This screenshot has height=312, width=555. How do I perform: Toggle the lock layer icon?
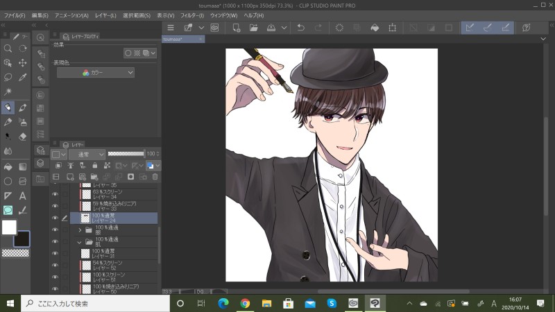(95, 165)
